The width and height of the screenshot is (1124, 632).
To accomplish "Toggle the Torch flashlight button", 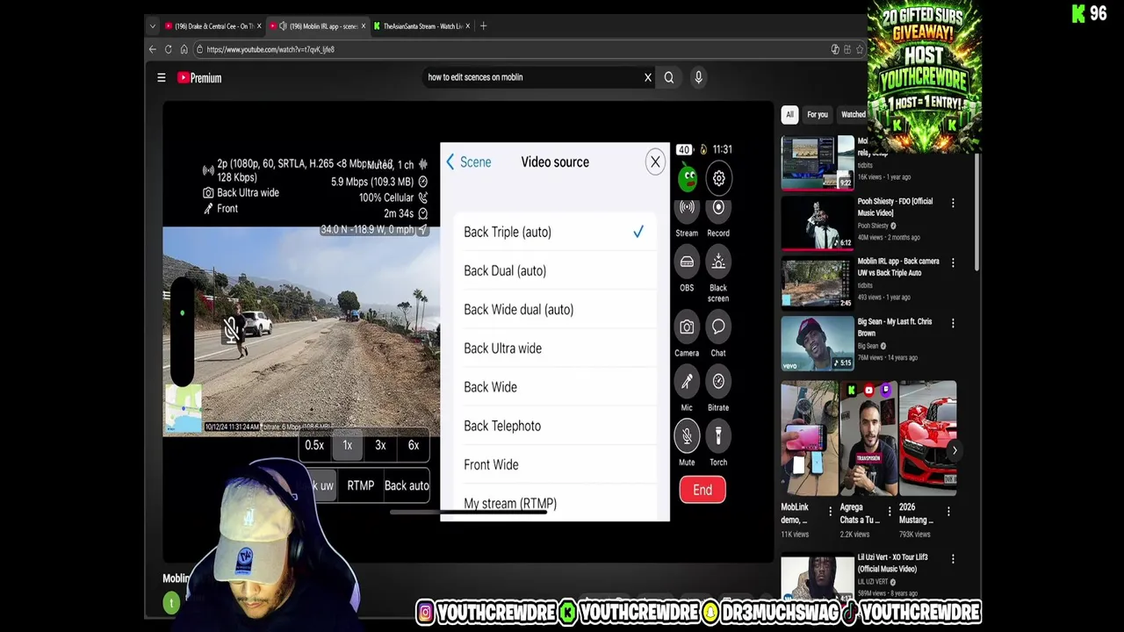I will [x=718, y=435].
